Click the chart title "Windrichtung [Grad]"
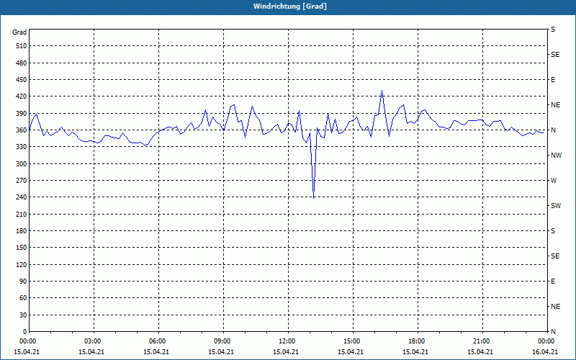 [x=290, y=6]
